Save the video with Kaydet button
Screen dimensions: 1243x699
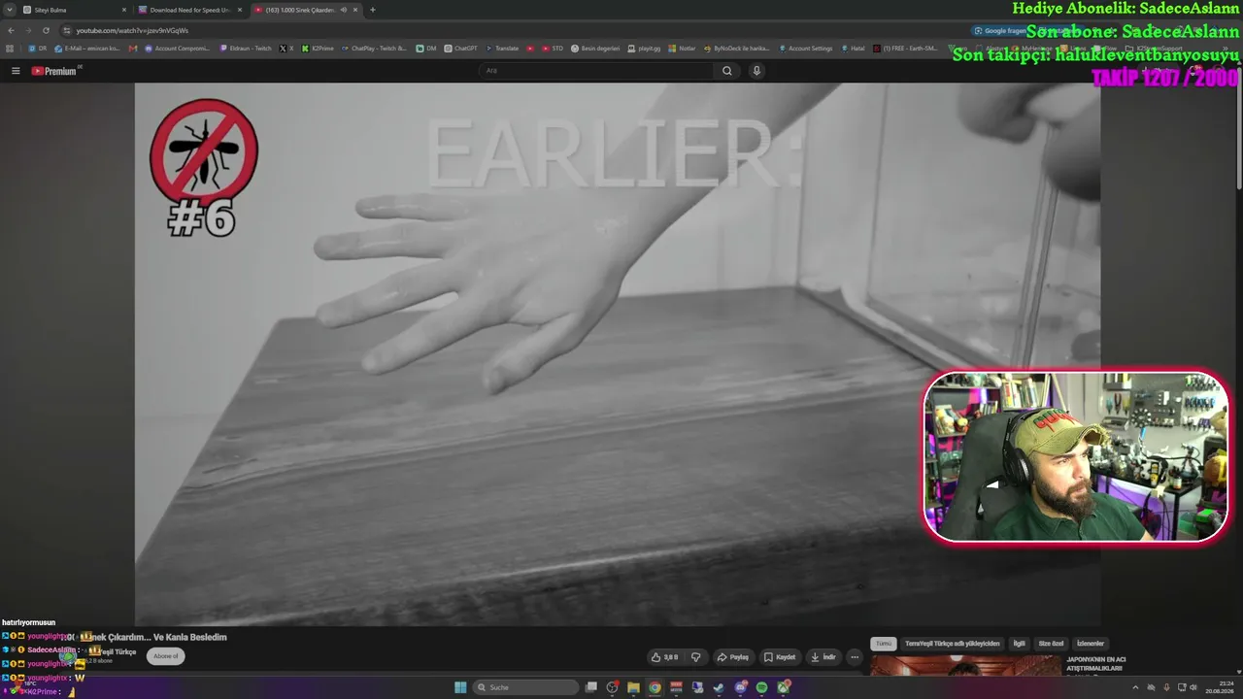[779, 657]
